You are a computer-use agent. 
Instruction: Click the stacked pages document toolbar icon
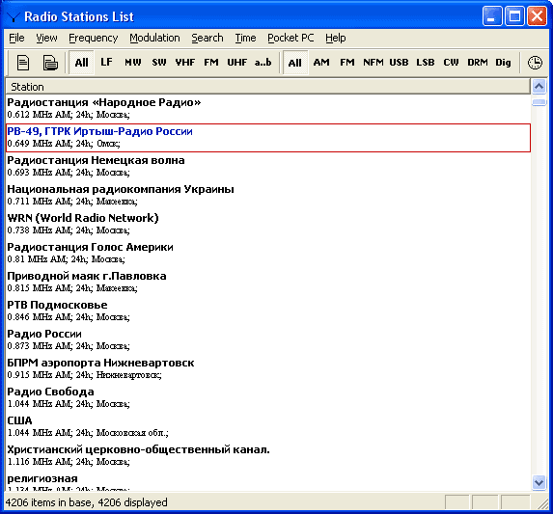[x=50, y=63]
